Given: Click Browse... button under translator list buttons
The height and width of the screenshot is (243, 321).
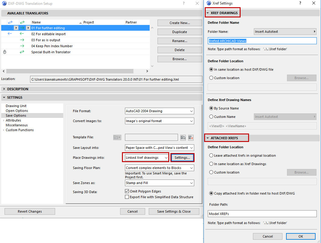Looking at the screenshot, I should point(179,59).
